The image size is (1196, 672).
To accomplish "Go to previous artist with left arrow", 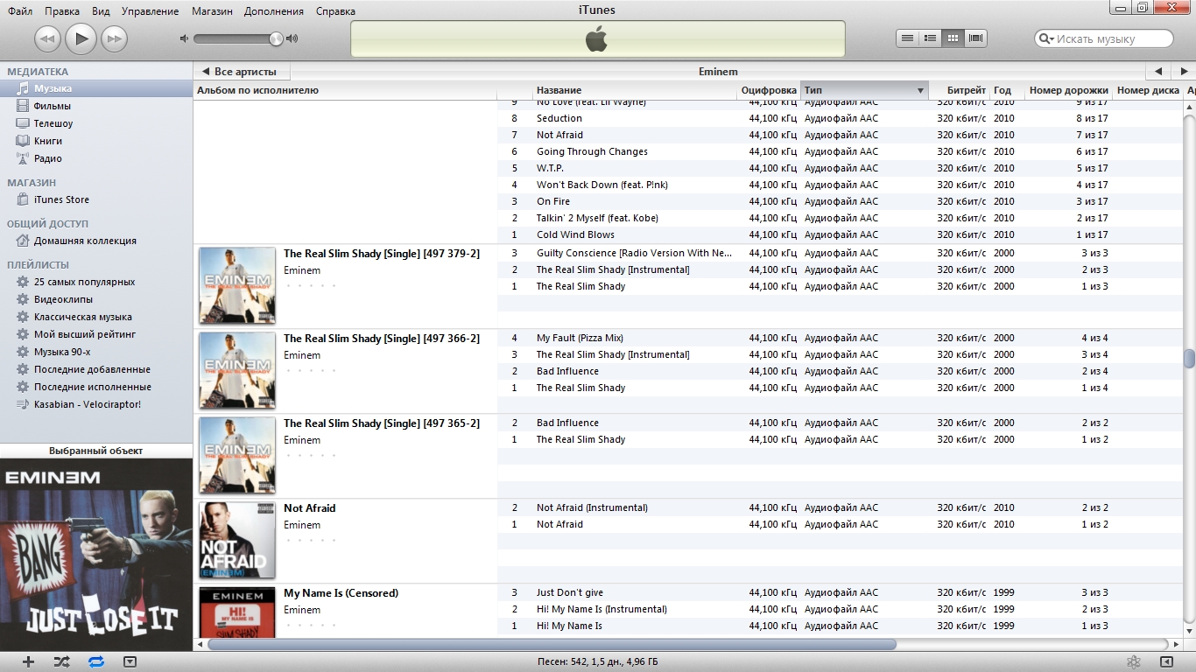I will coord(1158,72).
